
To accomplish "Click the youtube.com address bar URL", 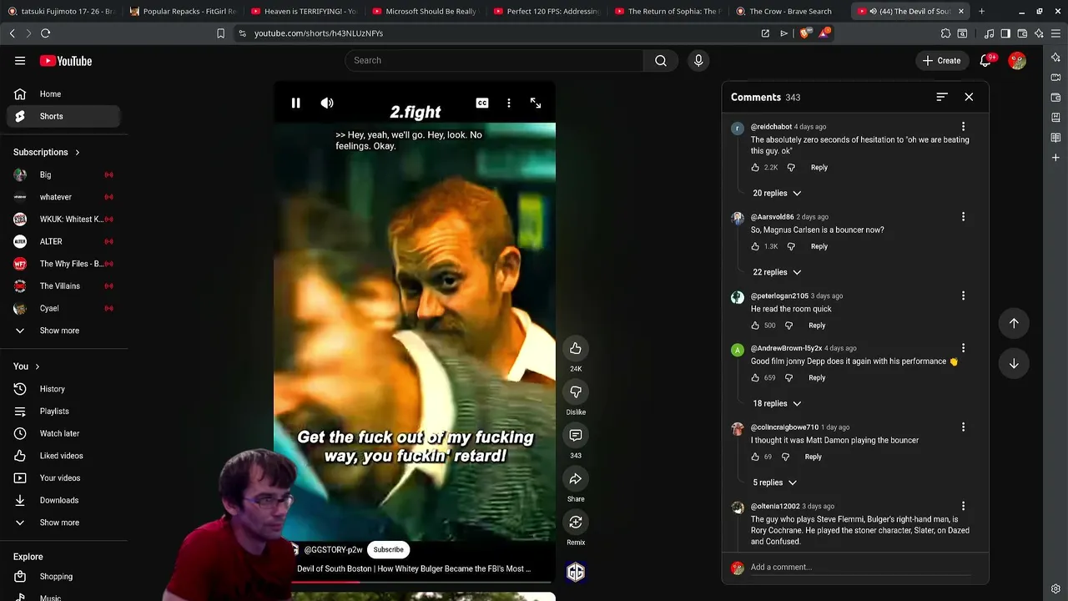I will [x=319, y=33].
